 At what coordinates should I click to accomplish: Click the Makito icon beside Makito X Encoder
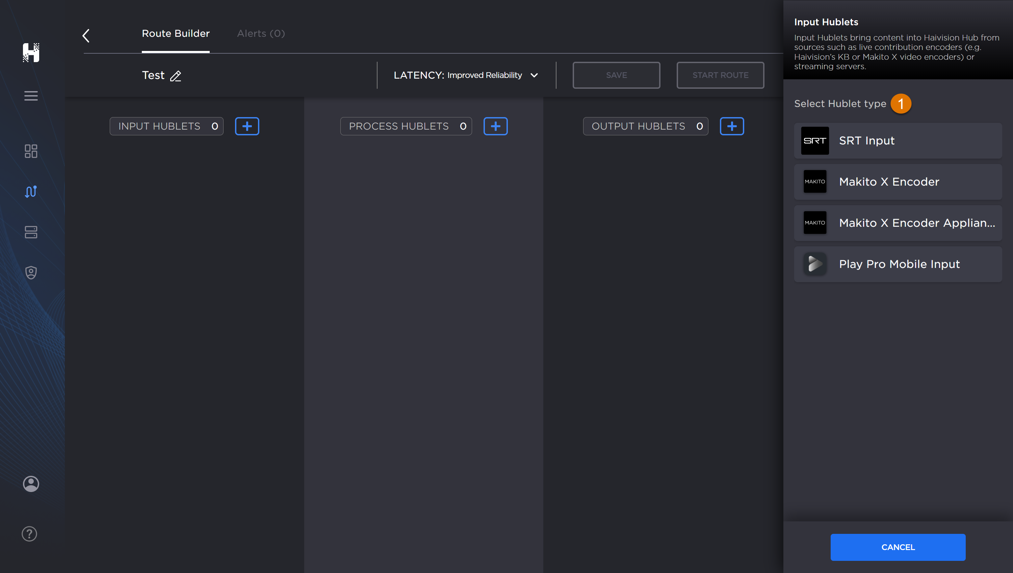[x=814, y=182]
